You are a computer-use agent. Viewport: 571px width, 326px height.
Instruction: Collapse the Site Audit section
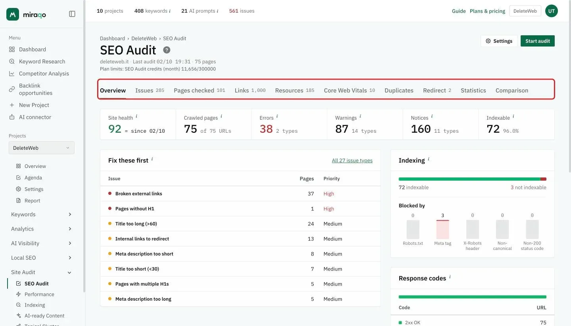(42, 272)
